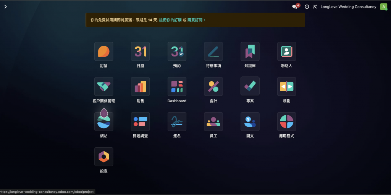Image resolution: width=391 pixels, height=195 pixels.
Task: Launch the 網站 website app
Action: pyautogui.click(x=104, y=122)
